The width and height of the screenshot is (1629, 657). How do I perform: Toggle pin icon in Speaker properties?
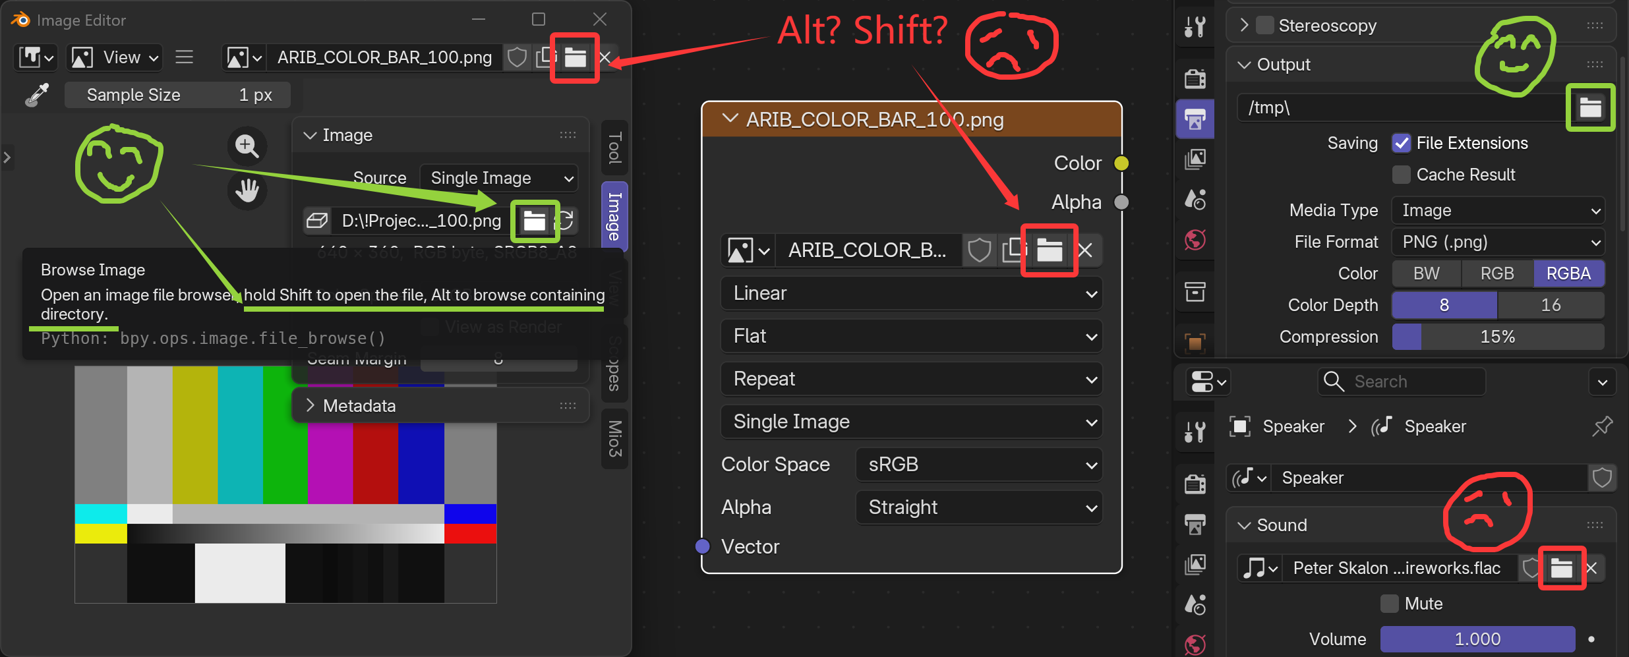1602,426
